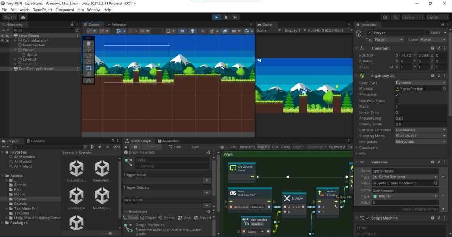
Task: Open the Tag dropdown showing Player
Action: [389, 39]
